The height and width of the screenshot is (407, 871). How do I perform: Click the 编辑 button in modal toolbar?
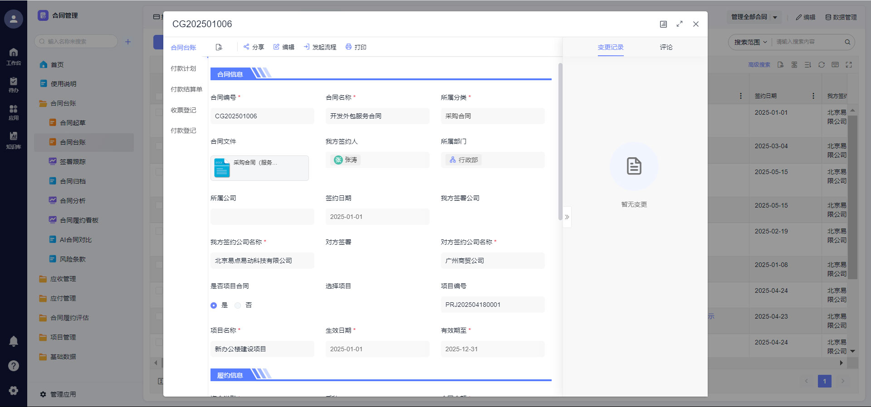[x=284, y=47]
